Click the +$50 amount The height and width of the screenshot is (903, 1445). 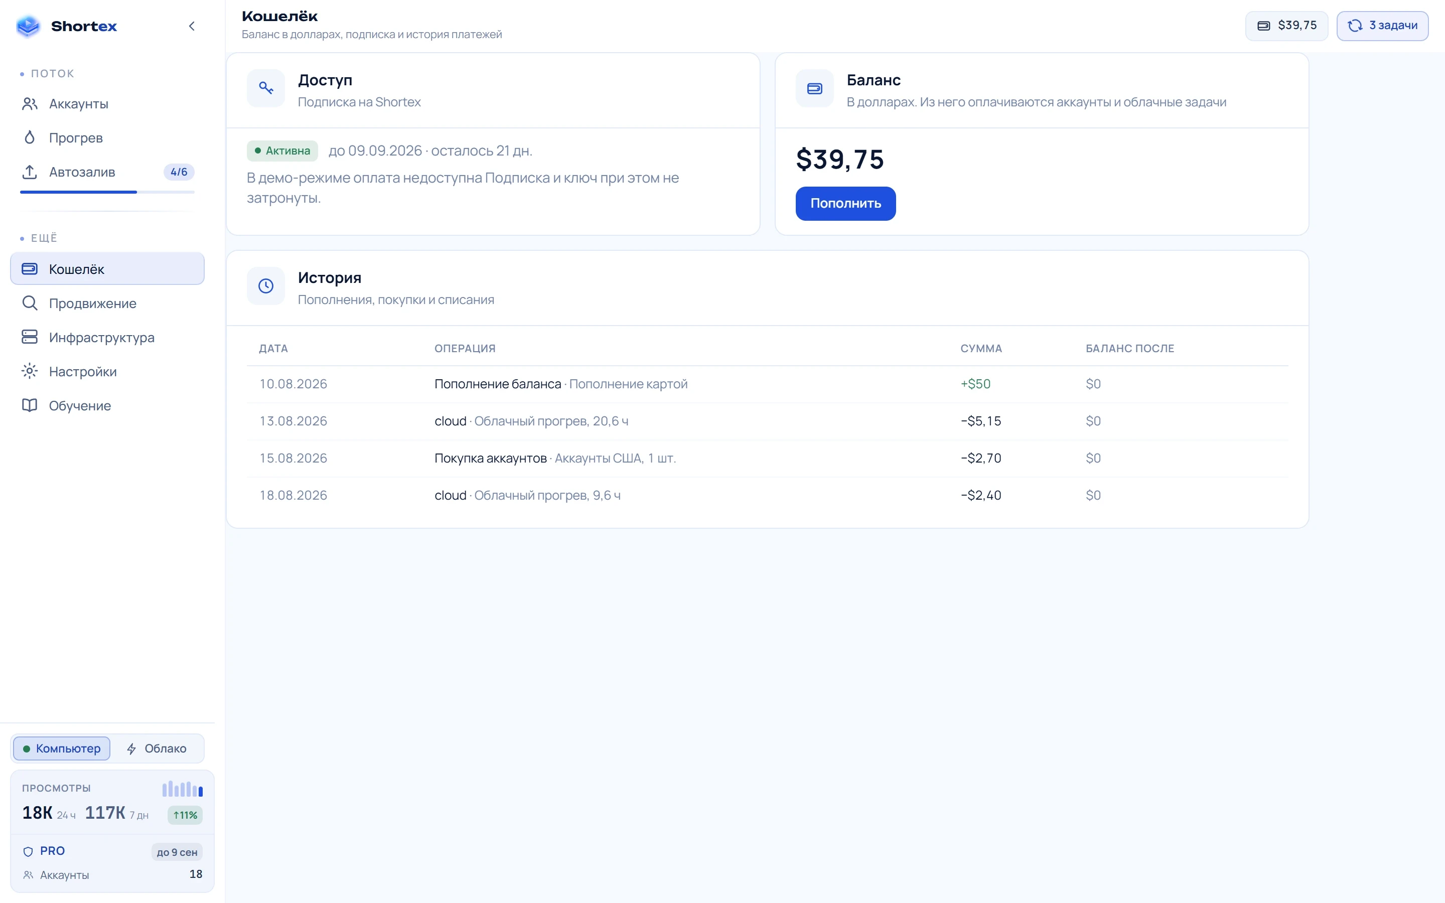(975, 384)
